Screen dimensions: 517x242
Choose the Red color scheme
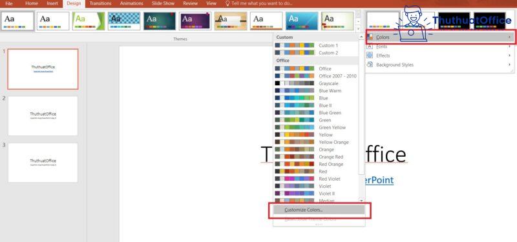(316, 172)
